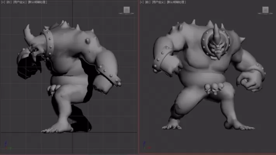Open the view name menu in left viewport
This screenshot has width=276, height=155.
point(9,2)
